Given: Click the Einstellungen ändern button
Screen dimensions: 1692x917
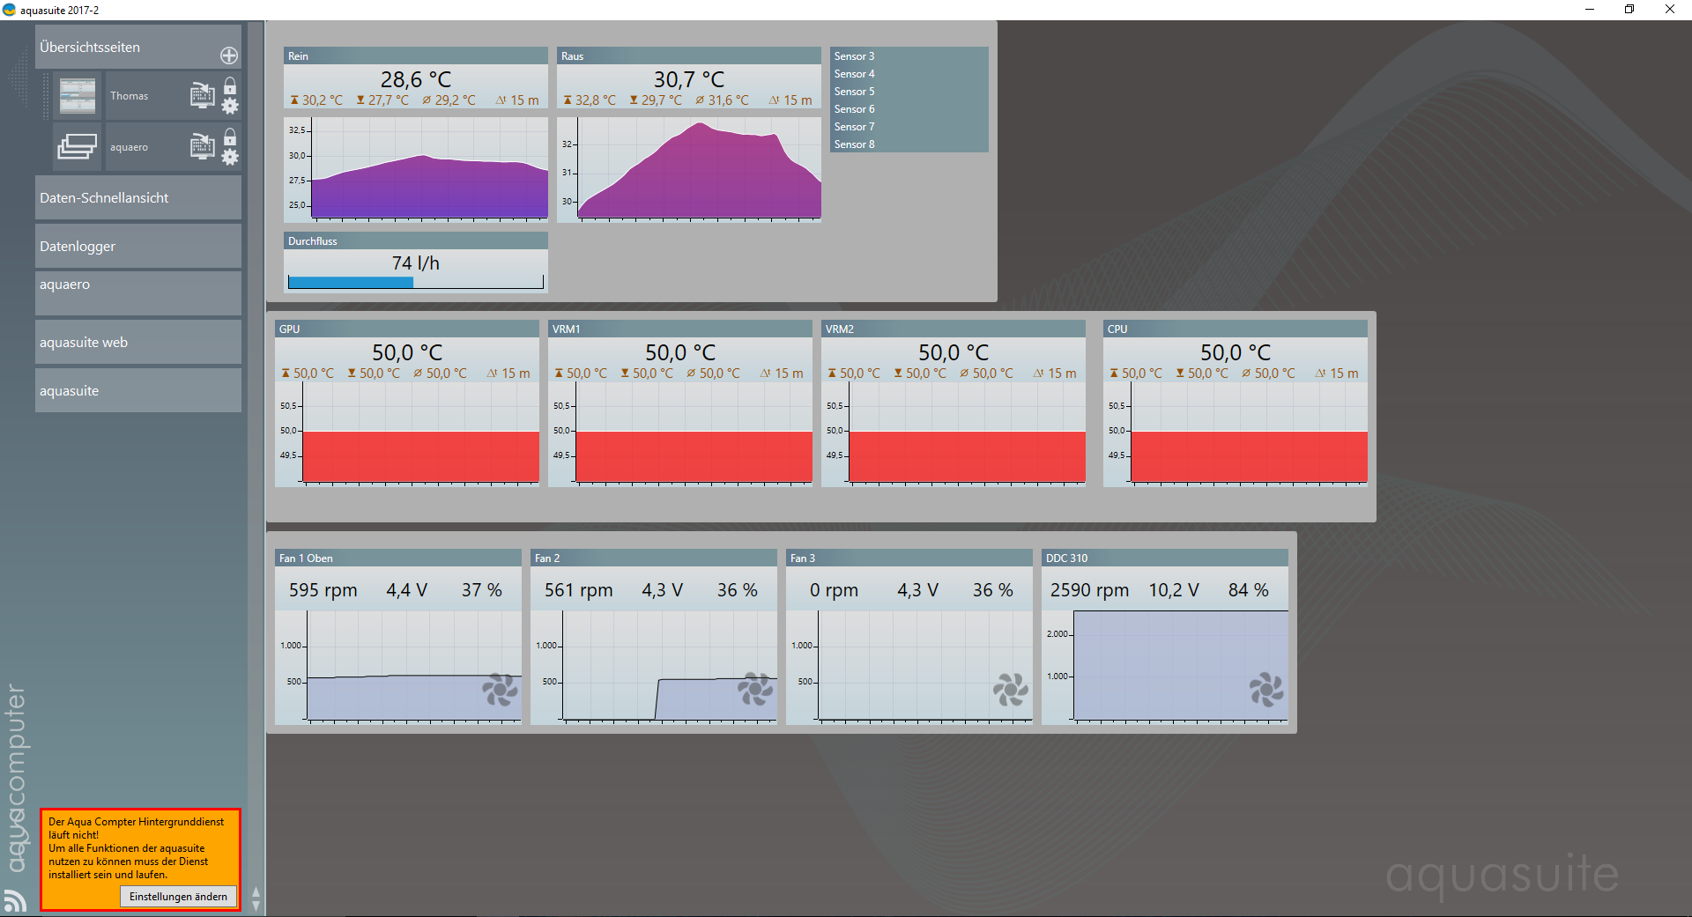Looking at the screenshot, I should pyautogui.click(x=178, y=897).
